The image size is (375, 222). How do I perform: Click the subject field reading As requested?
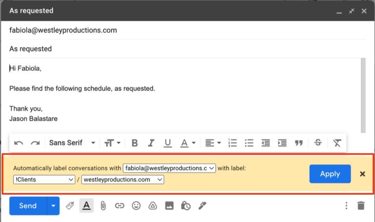coord(187,49)
